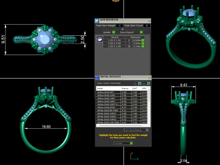Click the Gem Reporter panel icon
This screenshot has height=165, width=220.
coord(97,21)
